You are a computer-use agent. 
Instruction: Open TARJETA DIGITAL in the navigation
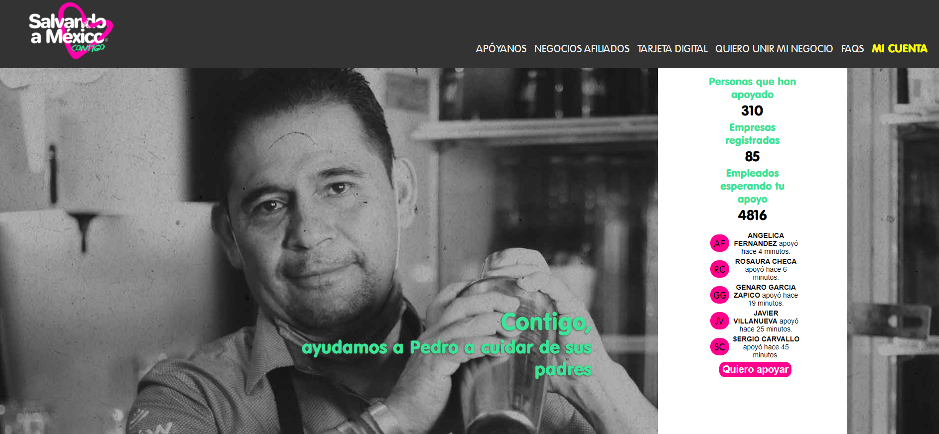pos(672,49)
